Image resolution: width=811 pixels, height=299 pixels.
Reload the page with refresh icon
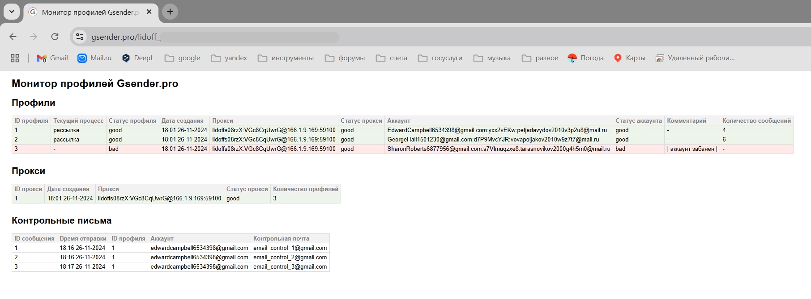(x=55, y=37)
